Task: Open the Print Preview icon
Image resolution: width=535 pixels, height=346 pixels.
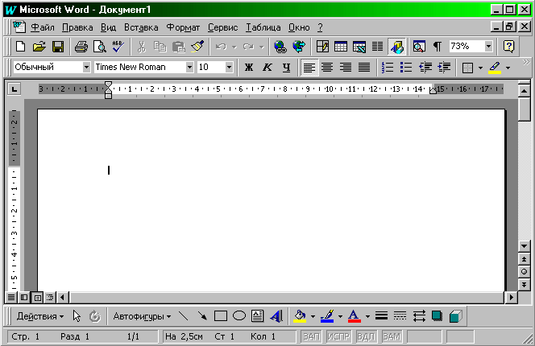Action: (x=99, y=47)
